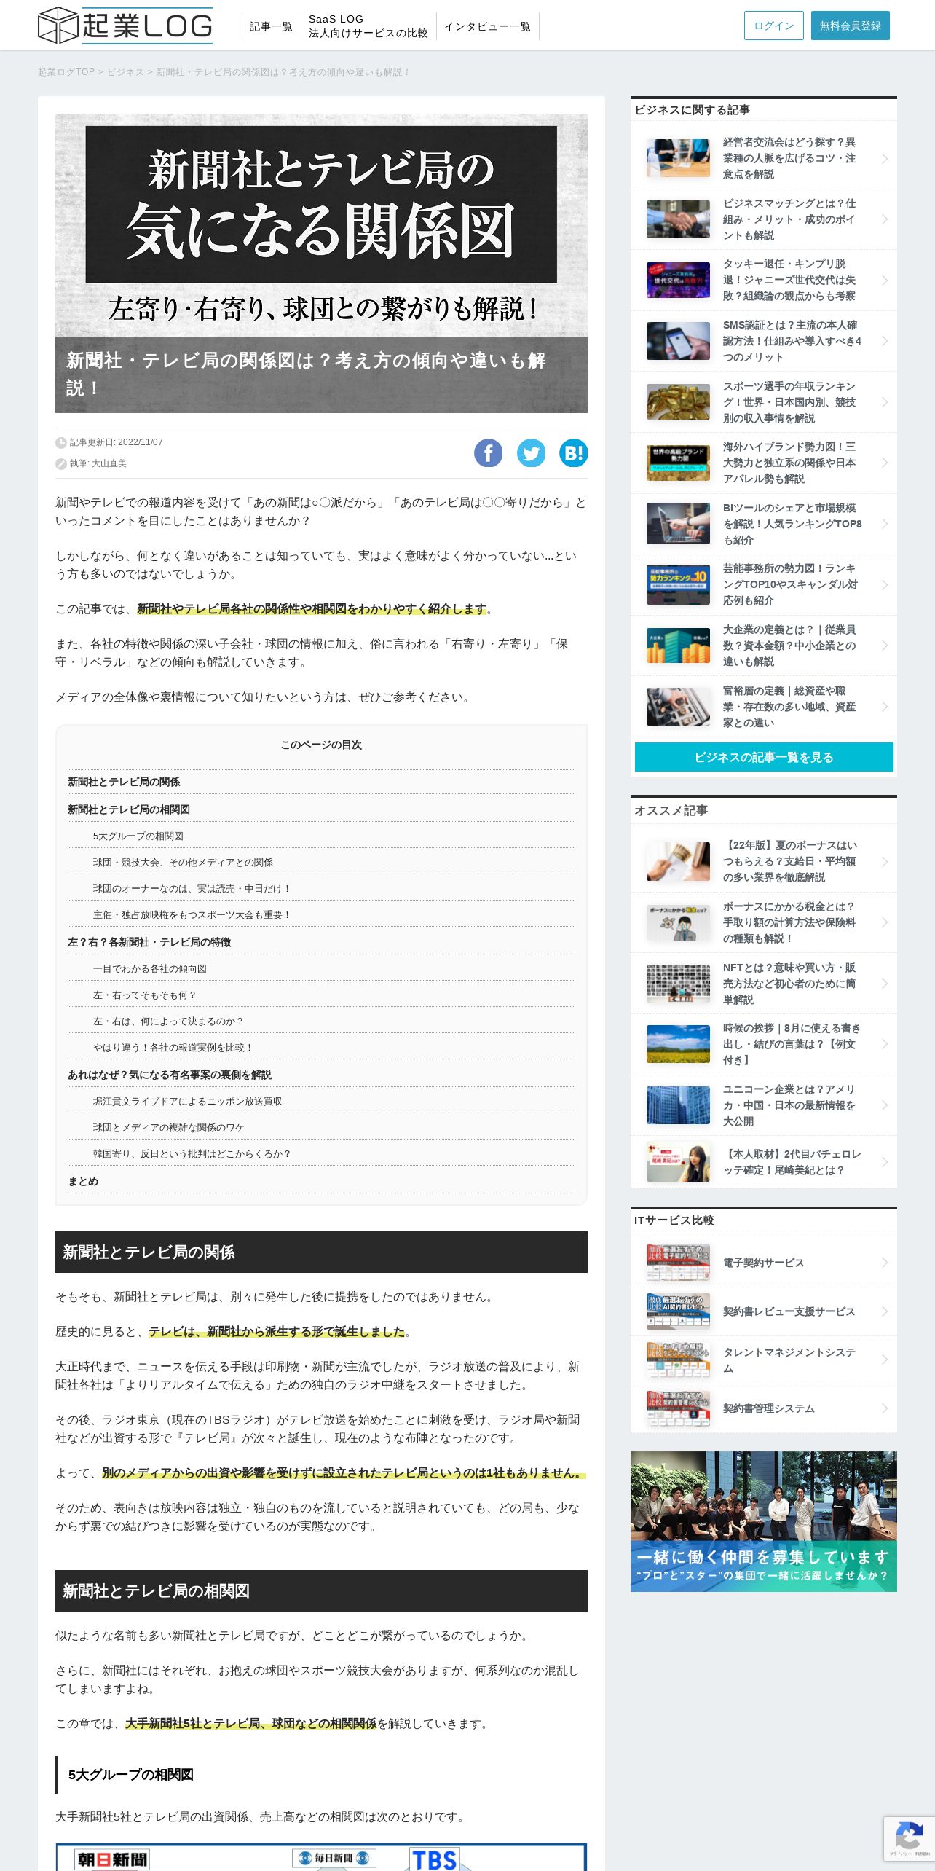
Task: Jump to あれはなぜ？気になる有名事案の裏側を解説
Action: click(170, 1075)
